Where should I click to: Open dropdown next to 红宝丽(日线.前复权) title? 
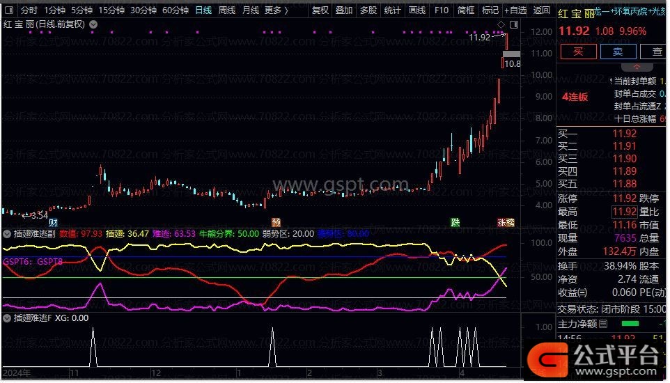93,25
